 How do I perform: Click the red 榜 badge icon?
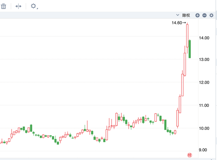(190, 155)
